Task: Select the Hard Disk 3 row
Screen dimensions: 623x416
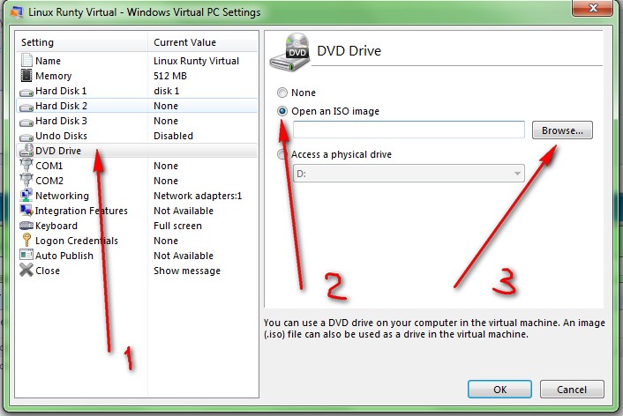Action: (x=137, y=121)
